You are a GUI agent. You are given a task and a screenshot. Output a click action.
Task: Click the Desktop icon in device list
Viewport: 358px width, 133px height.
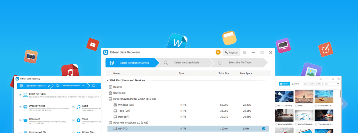coord(110,87)
